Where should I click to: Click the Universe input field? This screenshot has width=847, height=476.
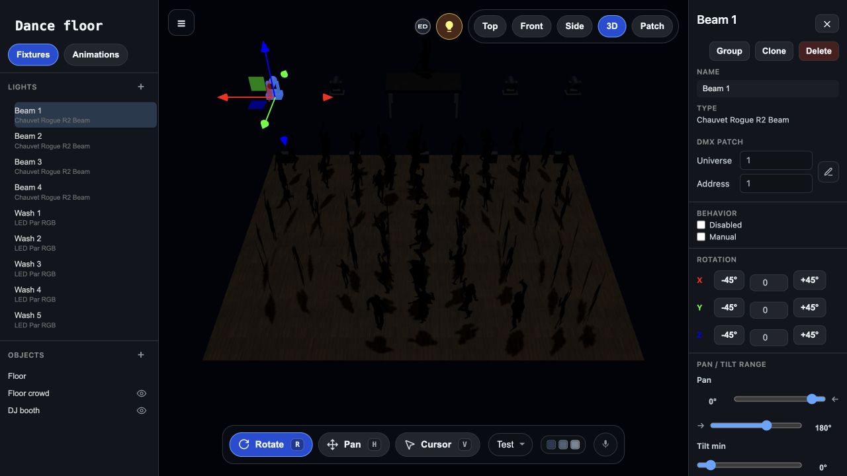776,161
